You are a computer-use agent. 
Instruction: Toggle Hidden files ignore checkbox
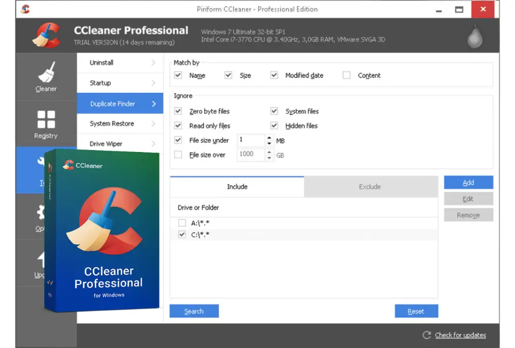tap(274, 125)
